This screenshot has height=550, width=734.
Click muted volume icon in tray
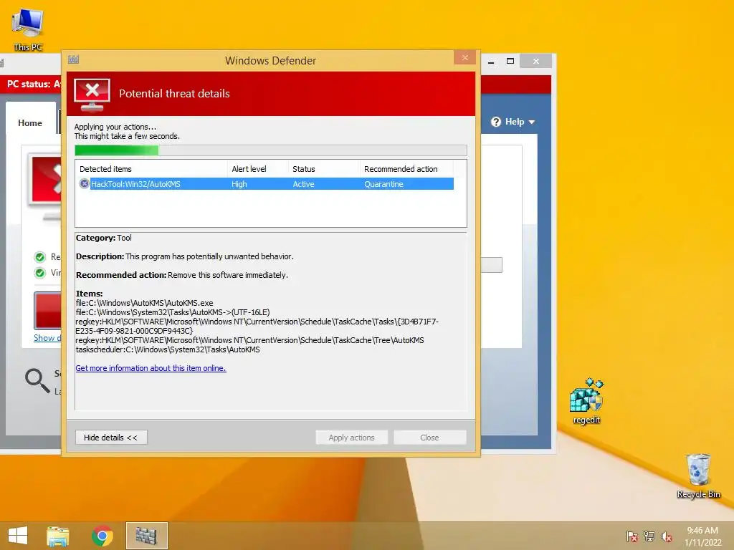[667, 536]
